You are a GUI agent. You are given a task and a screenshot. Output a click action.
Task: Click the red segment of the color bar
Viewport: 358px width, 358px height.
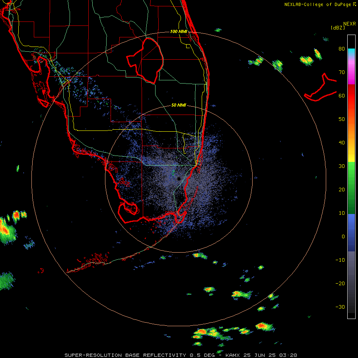coord(351,96)
